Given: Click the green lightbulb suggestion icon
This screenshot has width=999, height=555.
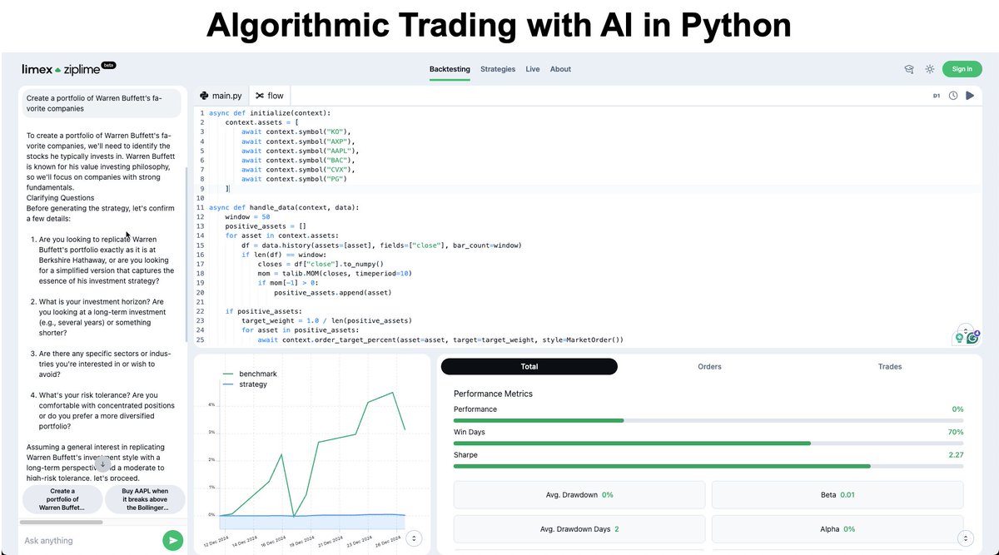Looking at the screenshot, I should [x=959, y=338].
